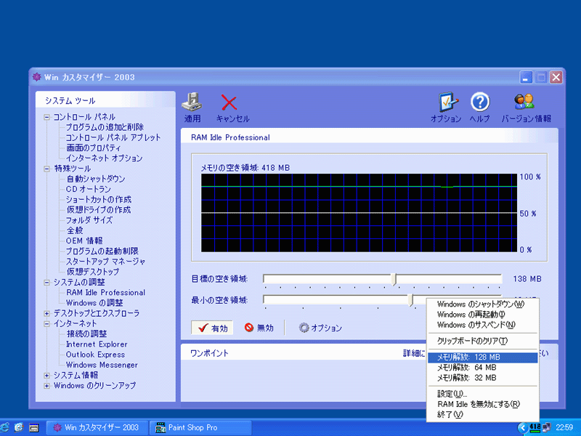Expand the デスクトップとエクスプローラ node

coord(46,313)
